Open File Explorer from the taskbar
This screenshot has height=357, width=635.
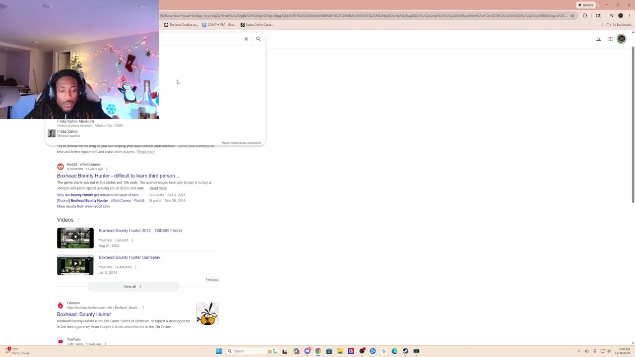coord(340,351)
